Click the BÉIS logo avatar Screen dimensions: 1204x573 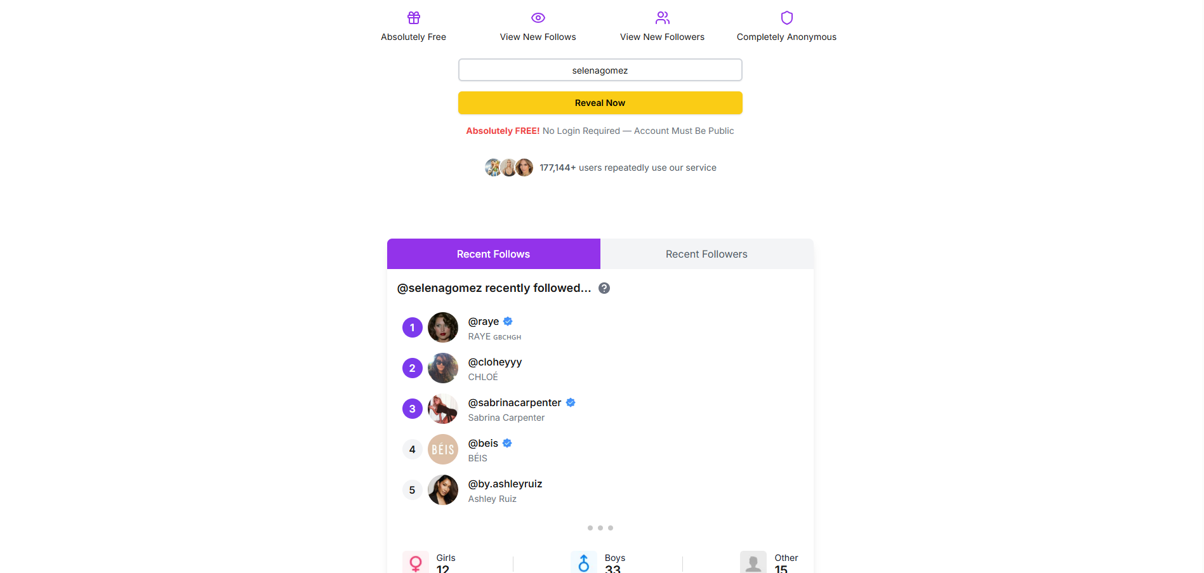[443, 449]
